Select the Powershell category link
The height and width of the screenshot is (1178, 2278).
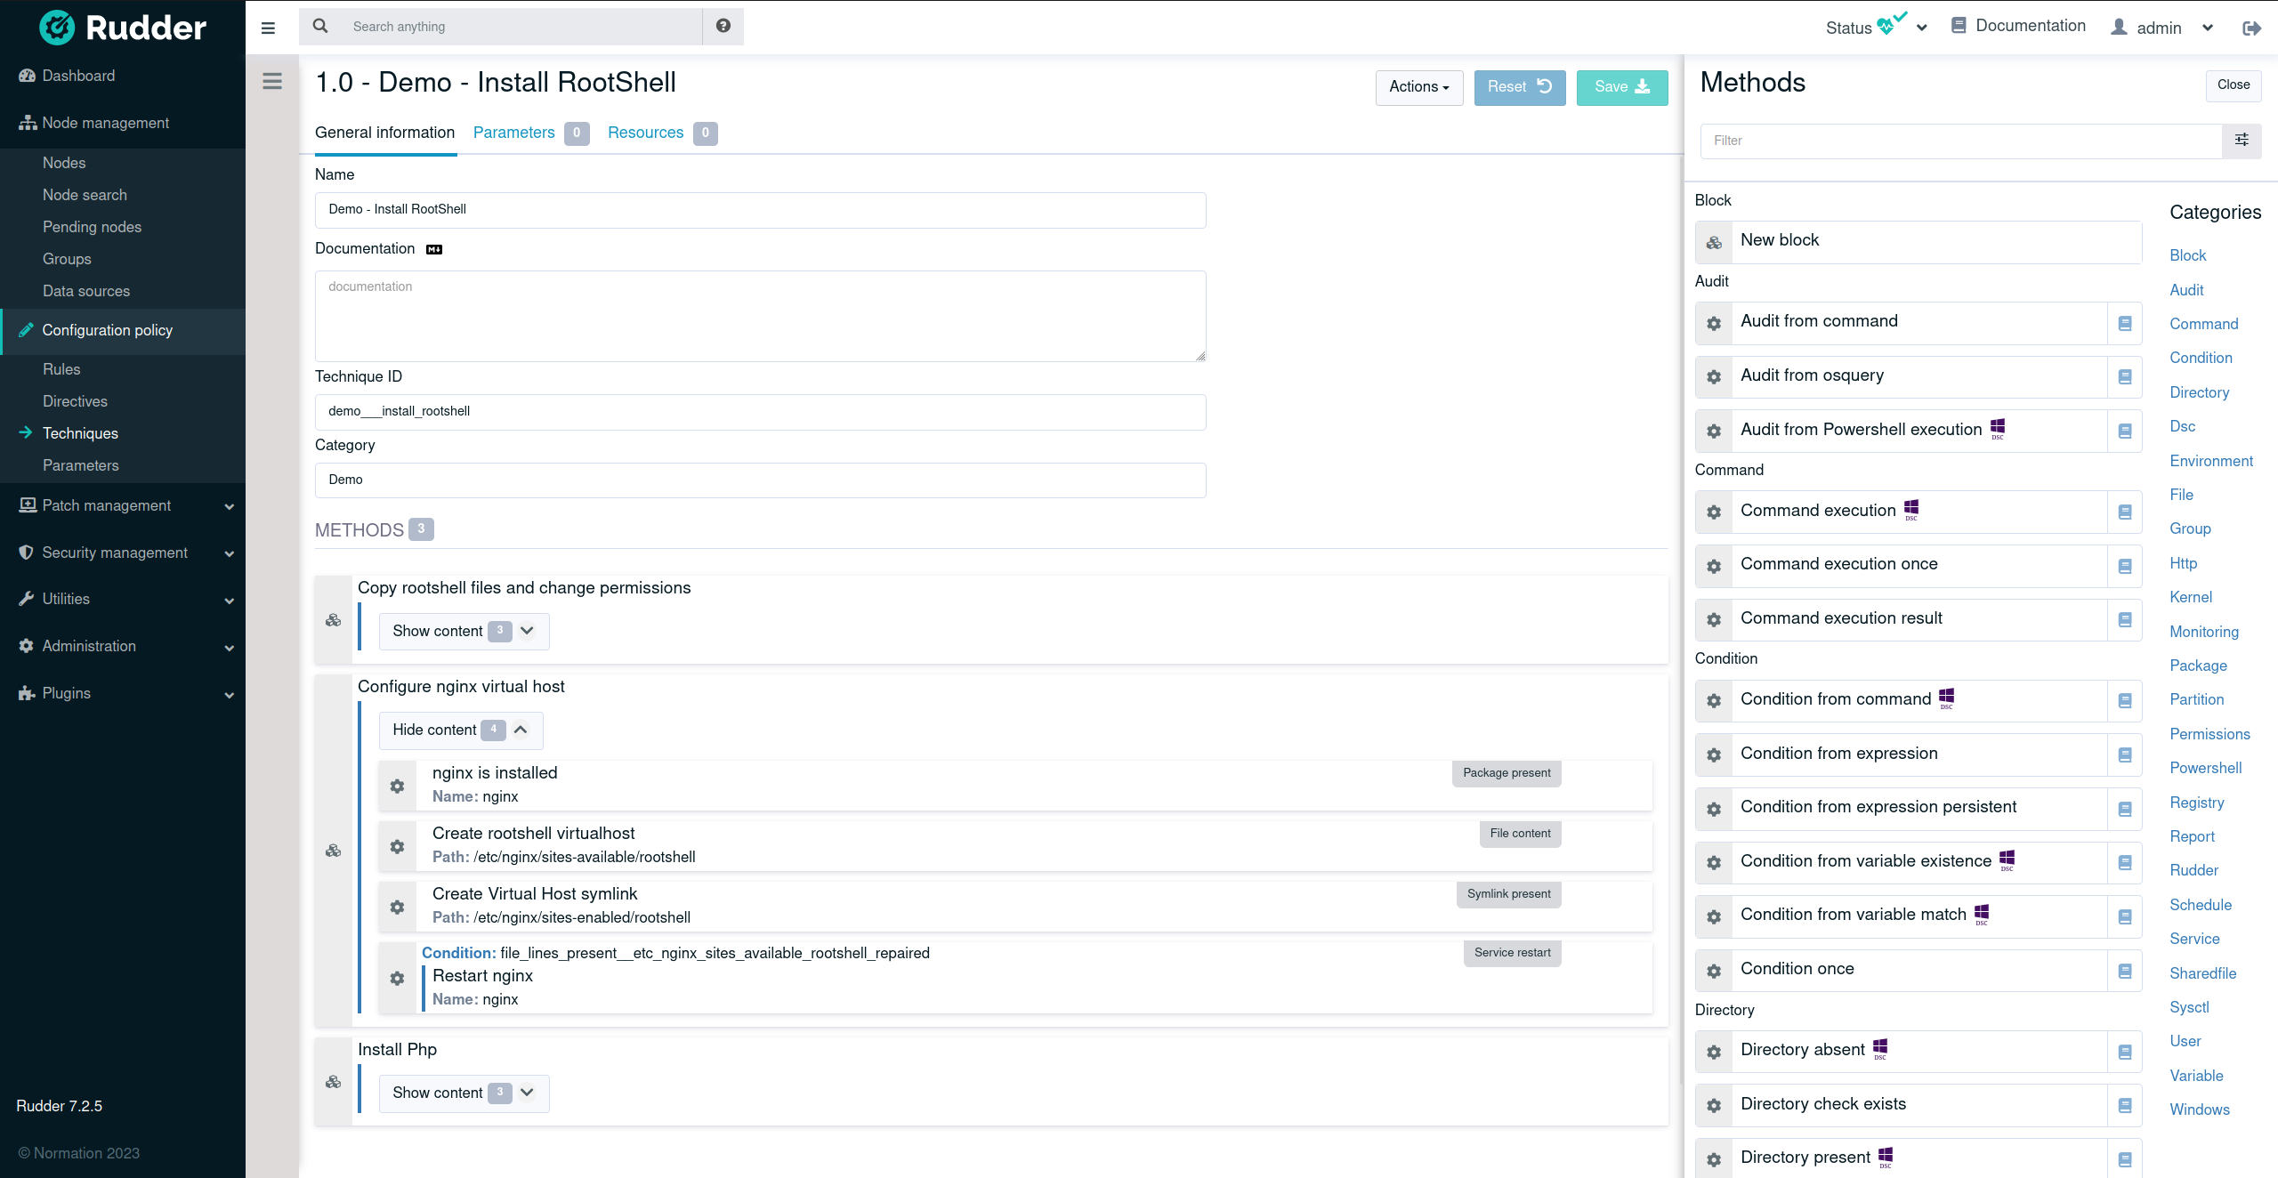[x=2206, y=767]
